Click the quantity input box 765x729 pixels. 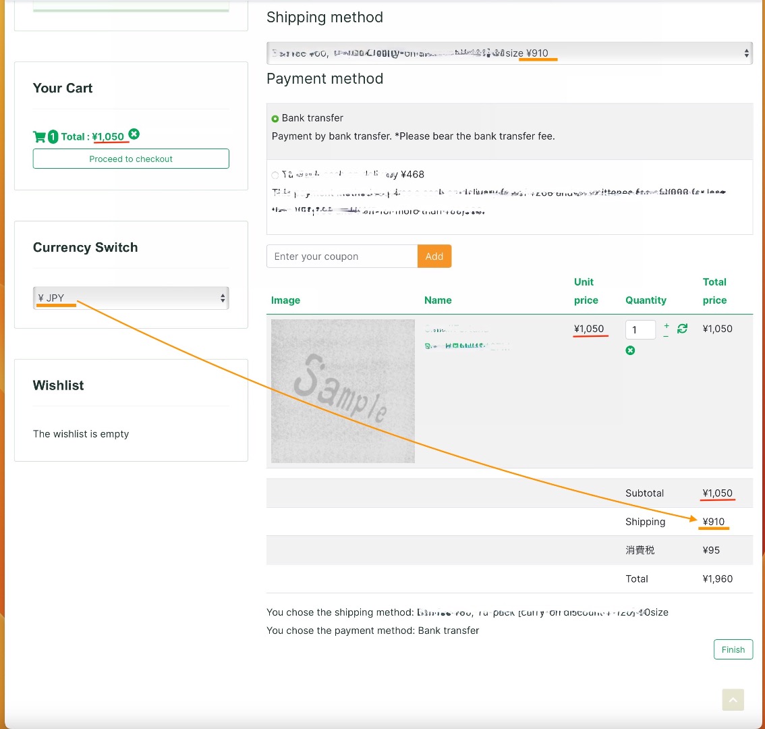640,329
